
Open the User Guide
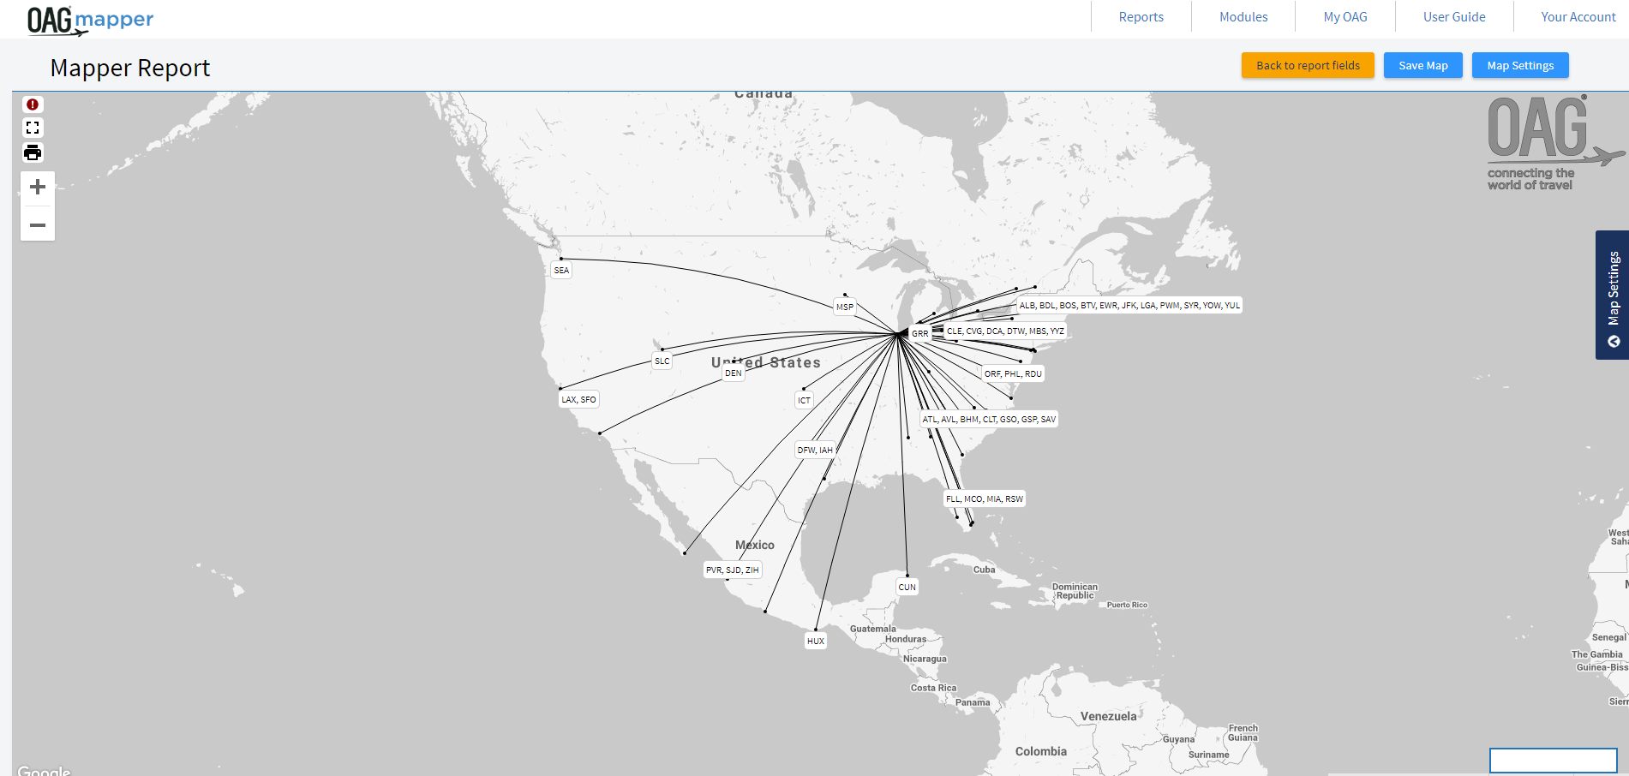pos(1453,17)
